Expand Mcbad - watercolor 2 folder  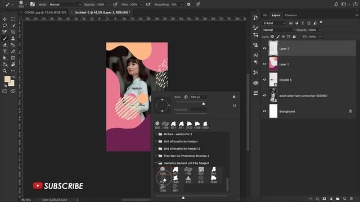click(x=156, y=134)
